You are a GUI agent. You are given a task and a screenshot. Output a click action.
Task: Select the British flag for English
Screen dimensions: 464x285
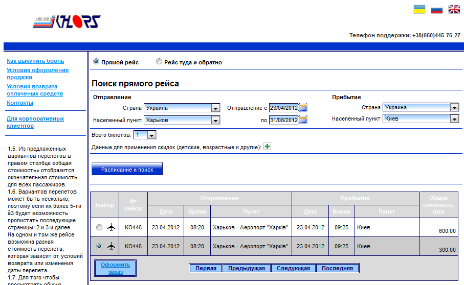(454, 9)
